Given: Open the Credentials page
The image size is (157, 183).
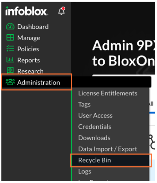Looking at the screenshot, I should coord(95,127).
